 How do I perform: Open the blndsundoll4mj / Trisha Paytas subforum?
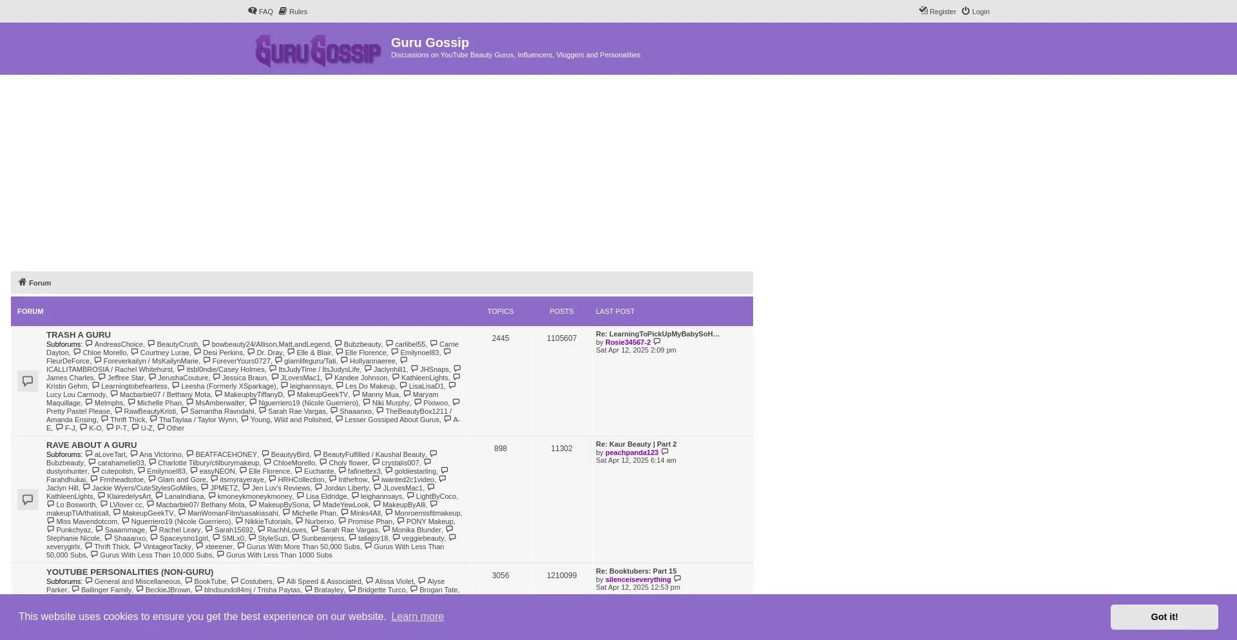coord(253,590)
